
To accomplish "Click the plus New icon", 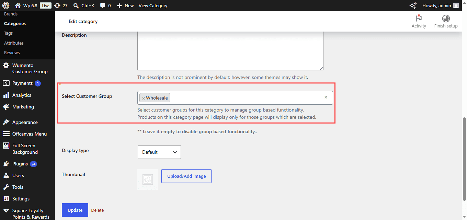I will [119, 5].
